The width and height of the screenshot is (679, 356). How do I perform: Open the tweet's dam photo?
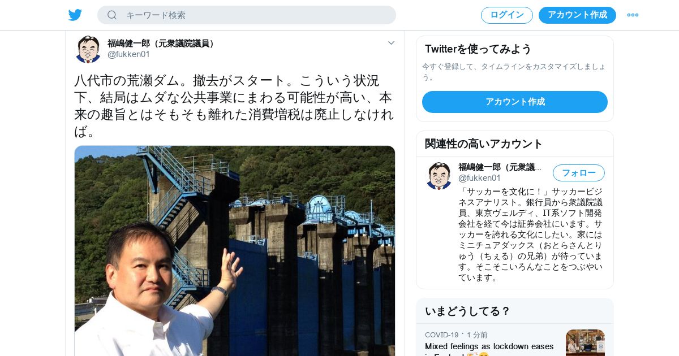point(235,251)
